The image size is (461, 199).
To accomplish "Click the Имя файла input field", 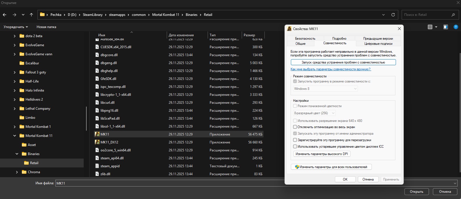I will 256,183.
